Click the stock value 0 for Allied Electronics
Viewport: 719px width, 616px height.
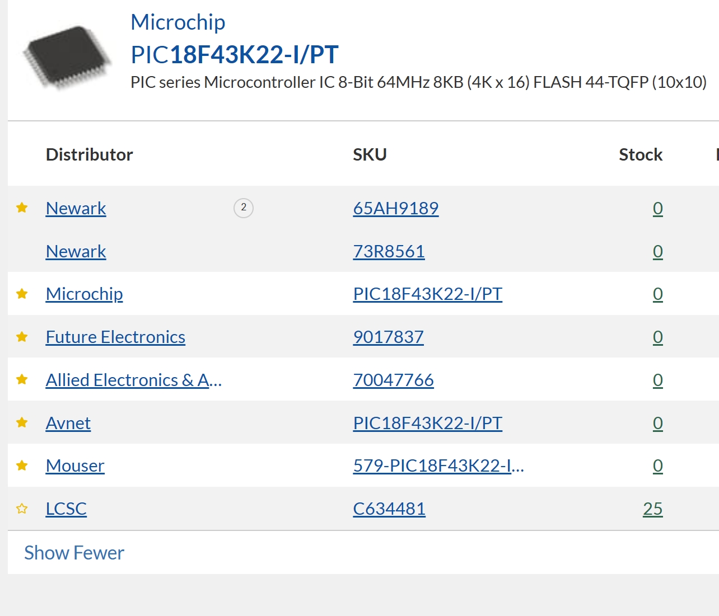(658, 380)
